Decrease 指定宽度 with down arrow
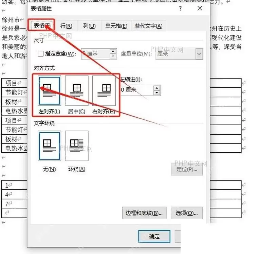Screen dimensions: 258x254 (113, 56)
